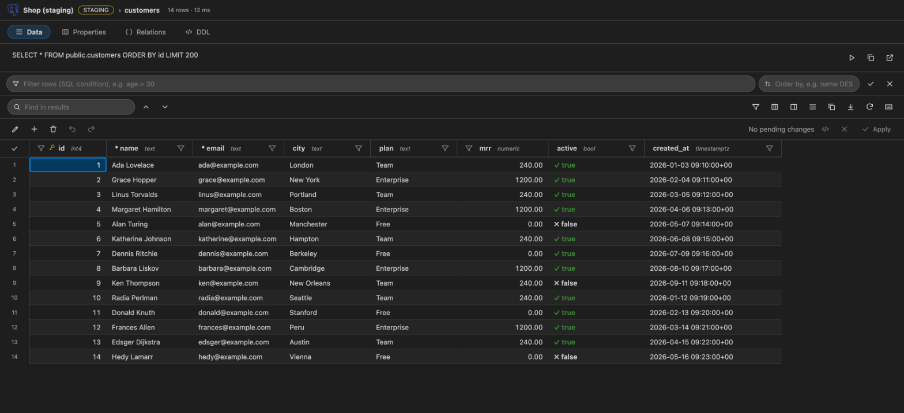Delete selected row with trash icon
Viewport: 904px width, 413px height.
pos(53,130)
